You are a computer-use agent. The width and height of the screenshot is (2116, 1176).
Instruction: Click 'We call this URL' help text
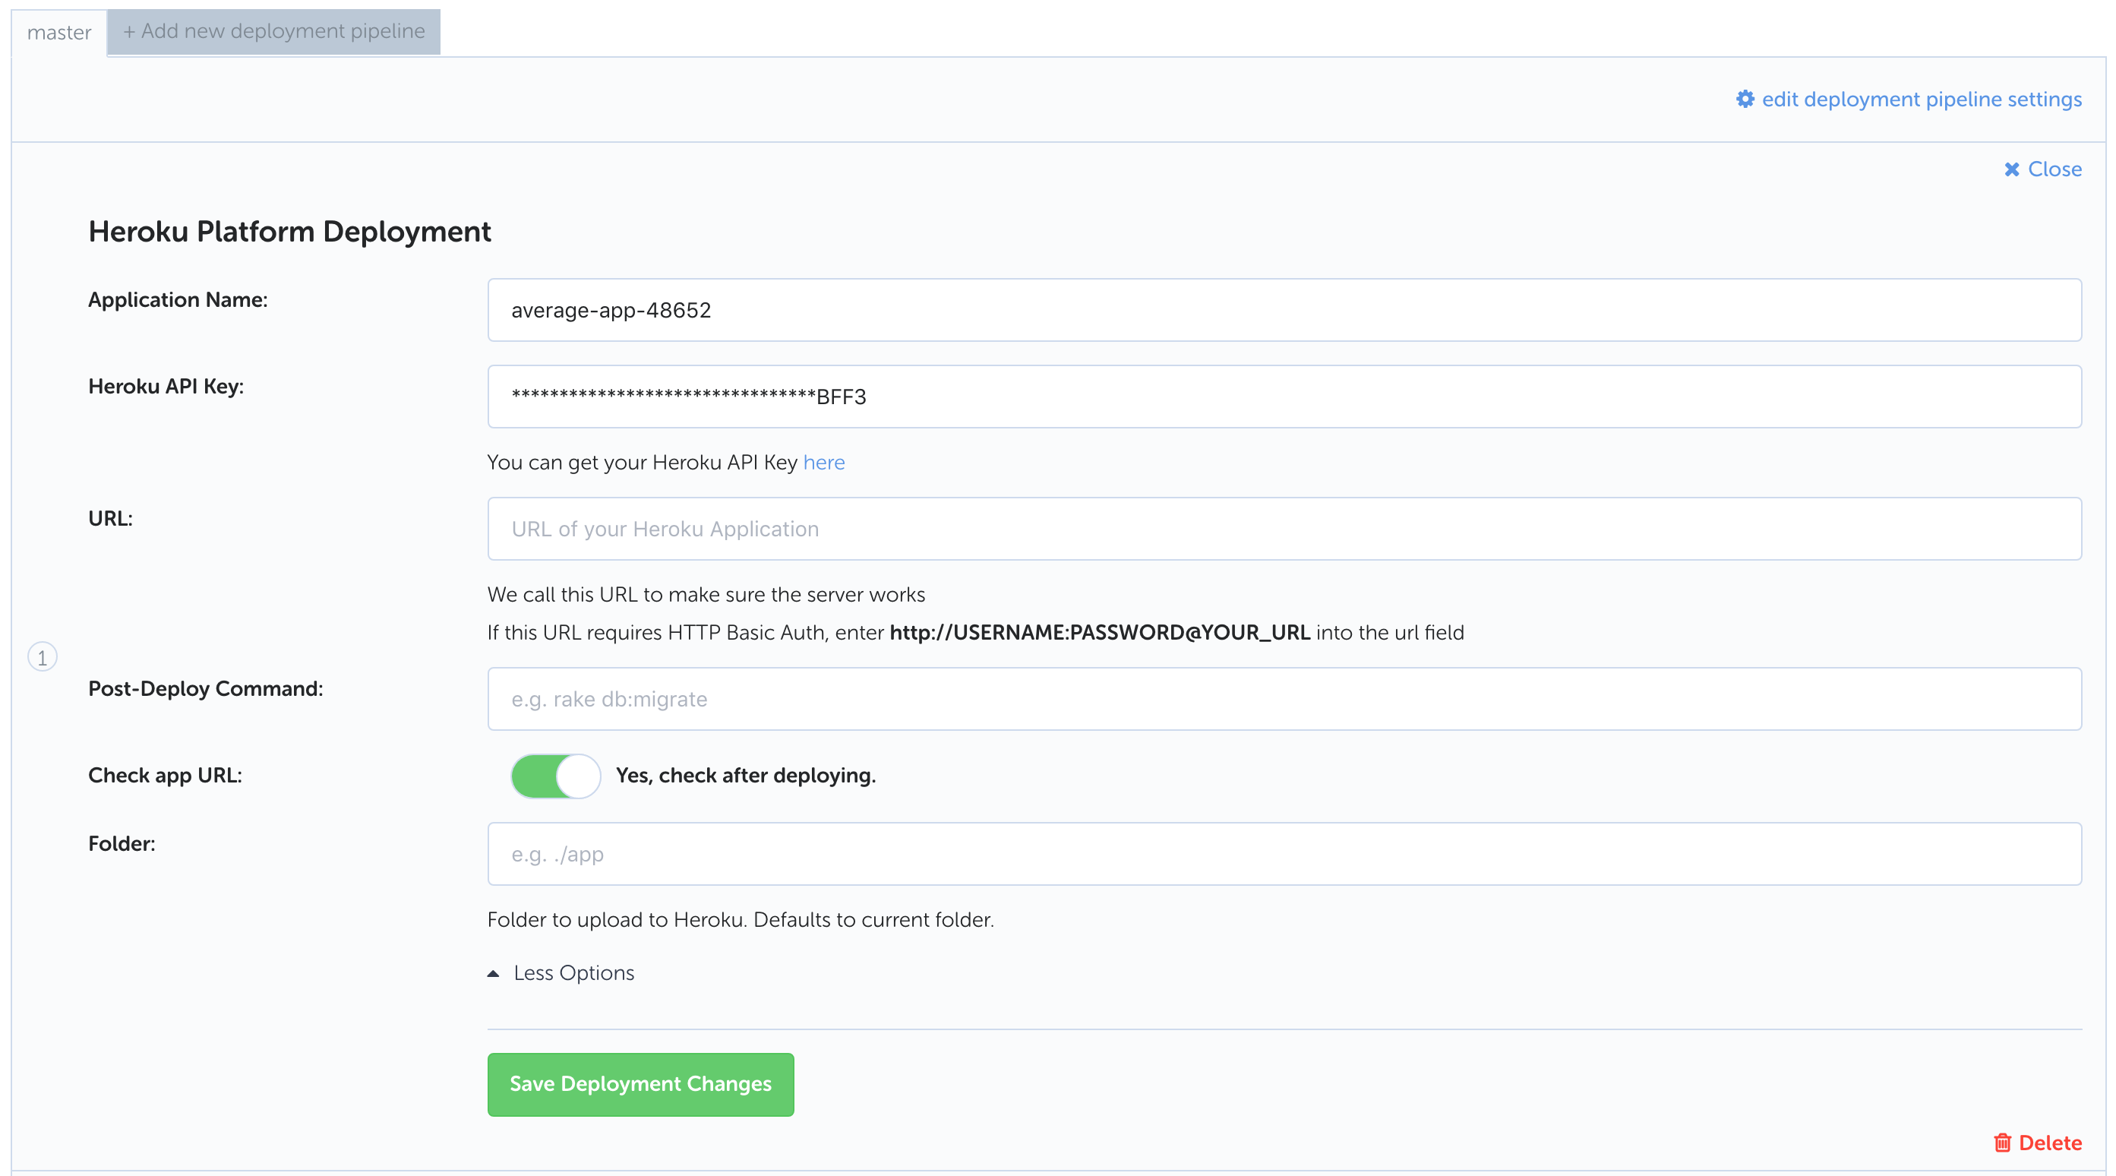coord(706,594)
